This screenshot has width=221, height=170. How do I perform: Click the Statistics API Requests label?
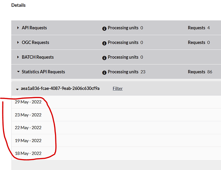pyautogui.click(x=43, y=72)
